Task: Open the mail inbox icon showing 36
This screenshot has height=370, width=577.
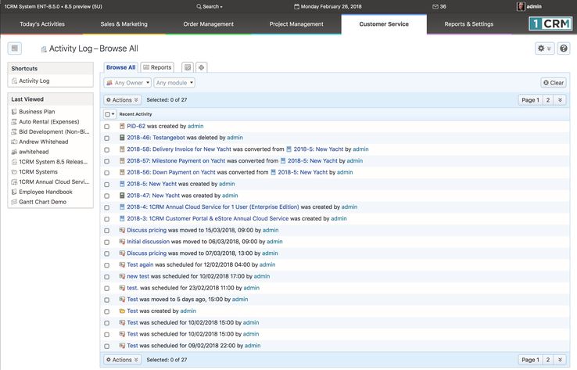Action: 435,6
